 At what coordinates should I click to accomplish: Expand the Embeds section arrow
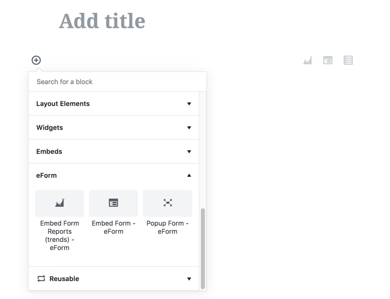pyautogui.click(x=189, y=152)
